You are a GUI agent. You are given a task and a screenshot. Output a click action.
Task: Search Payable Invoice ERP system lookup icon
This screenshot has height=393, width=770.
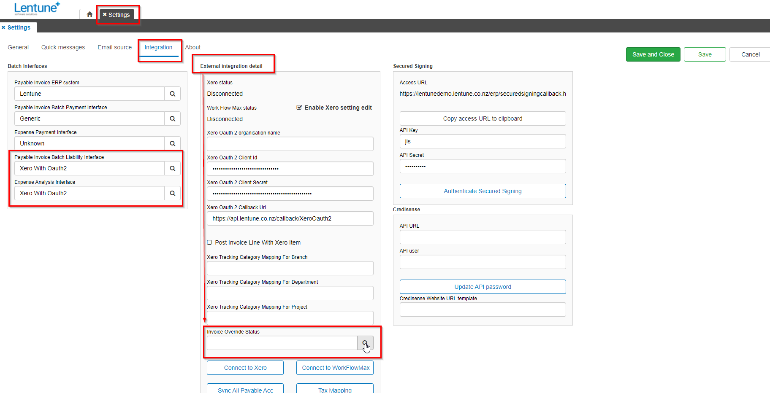click(173, 94)
